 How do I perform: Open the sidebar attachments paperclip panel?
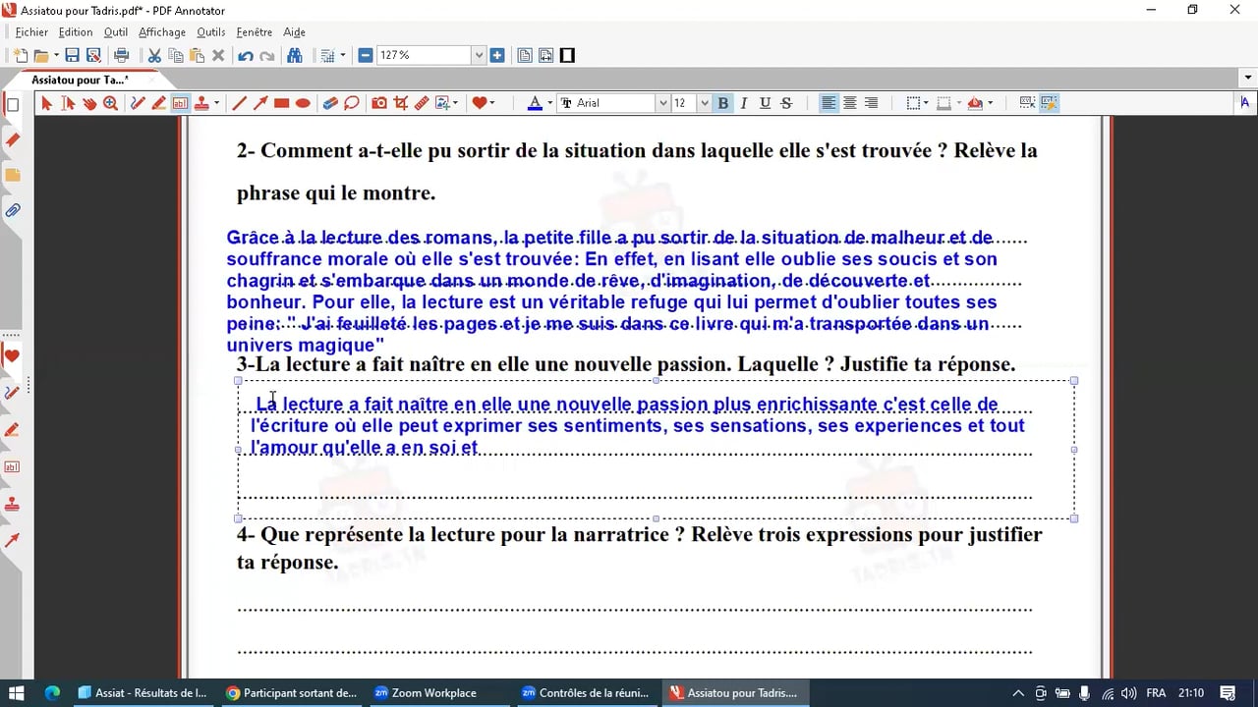(13, 210)
